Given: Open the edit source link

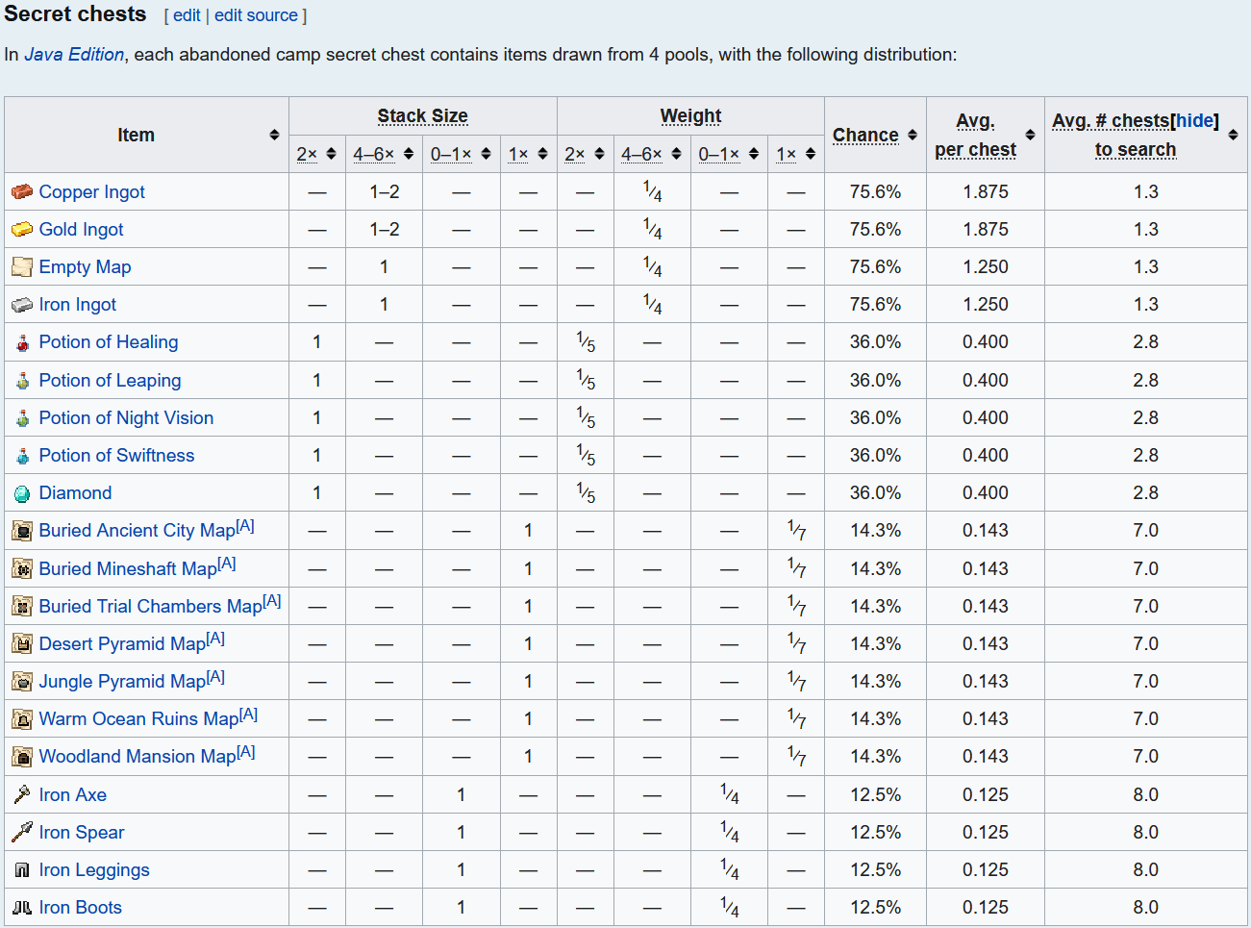Looking at the screenshot, I should (256, 15).
